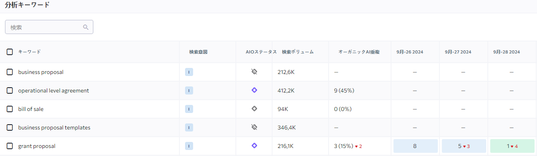The image size is (537, 156).
Task: Sort by the キーワード column header
Action: click(29, 52)
